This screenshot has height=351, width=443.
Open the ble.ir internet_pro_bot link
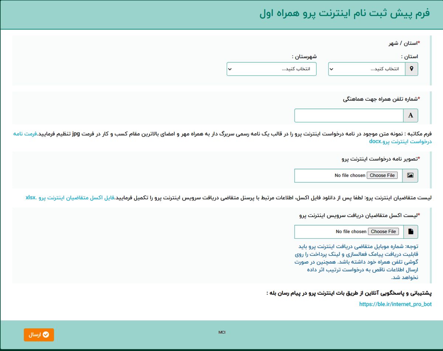(x=395, y=304)
